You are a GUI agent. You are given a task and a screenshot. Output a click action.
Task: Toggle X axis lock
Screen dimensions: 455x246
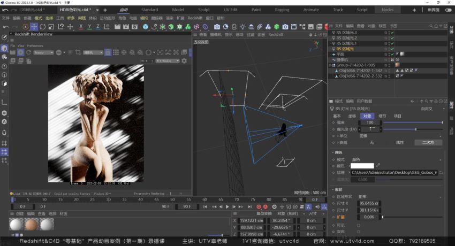click(x=81, y=27)
